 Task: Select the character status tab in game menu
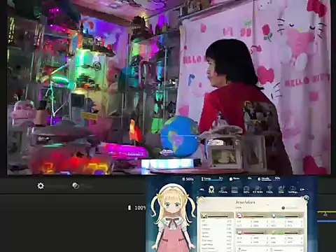pyautogui.click(x=211, y=190)
